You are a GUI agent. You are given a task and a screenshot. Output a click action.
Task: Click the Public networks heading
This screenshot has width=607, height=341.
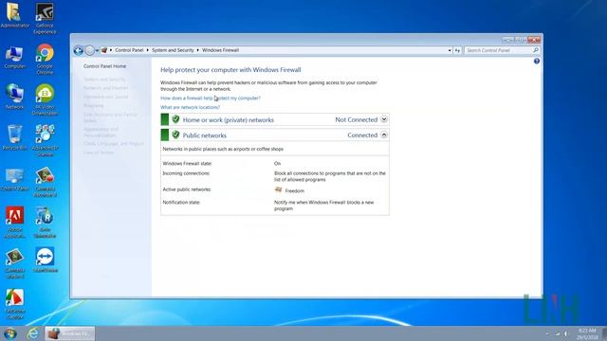pyautogui.click(x=205, y=135)
